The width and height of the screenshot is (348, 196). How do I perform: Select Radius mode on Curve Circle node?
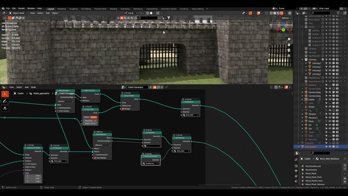[94, 117]
